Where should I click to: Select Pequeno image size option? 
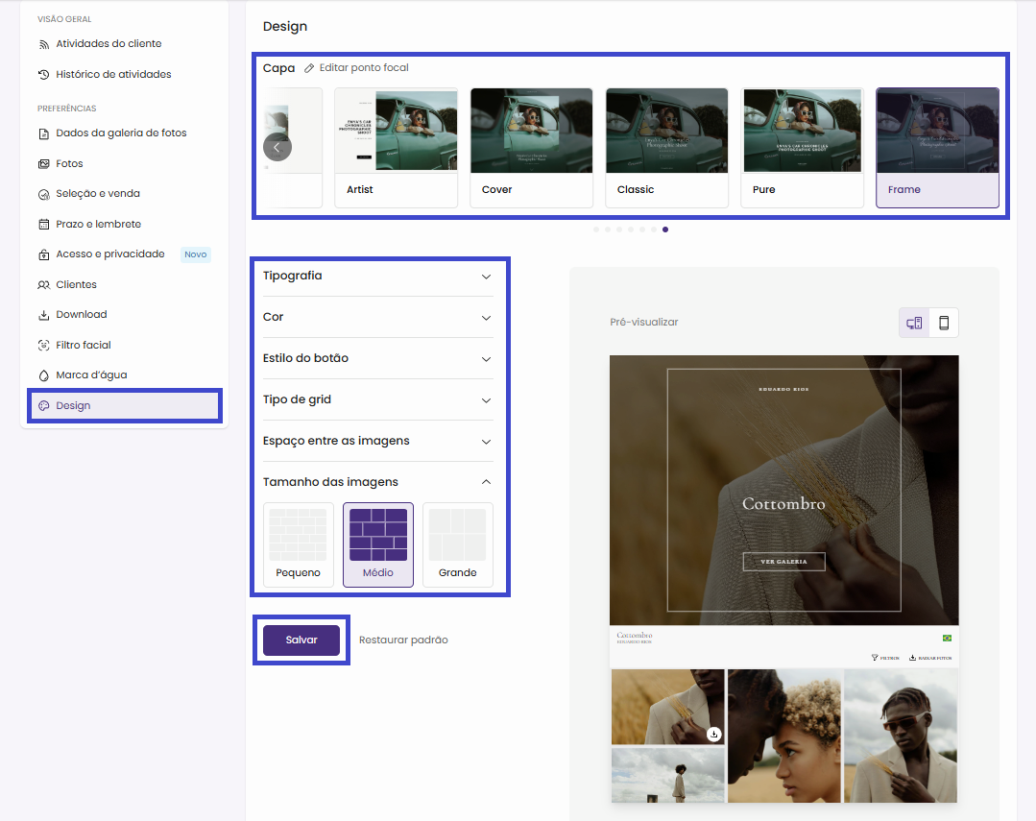tap(298, 544)
